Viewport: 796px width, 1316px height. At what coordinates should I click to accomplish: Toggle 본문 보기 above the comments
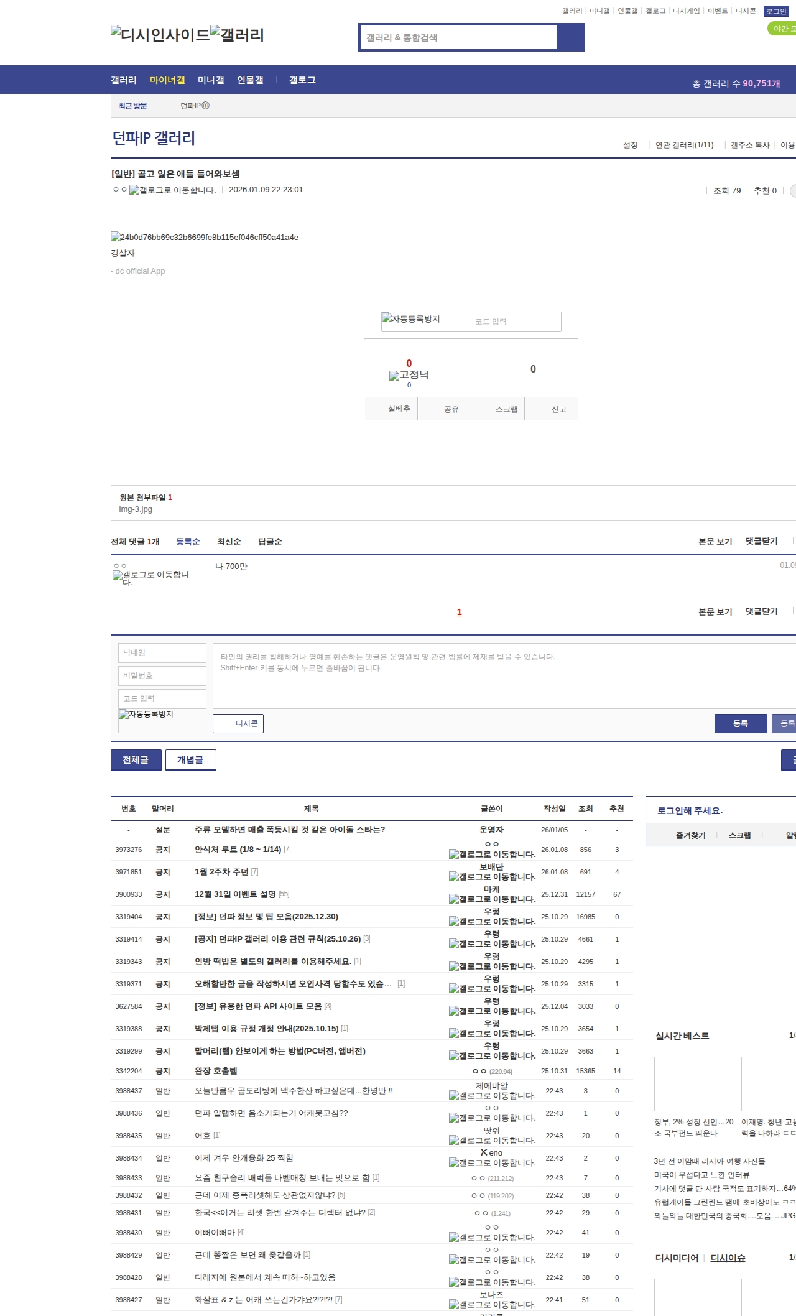715,542
